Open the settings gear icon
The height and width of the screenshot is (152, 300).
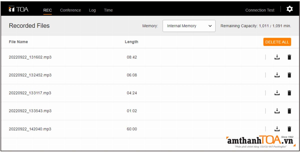(x=289, y=9)
